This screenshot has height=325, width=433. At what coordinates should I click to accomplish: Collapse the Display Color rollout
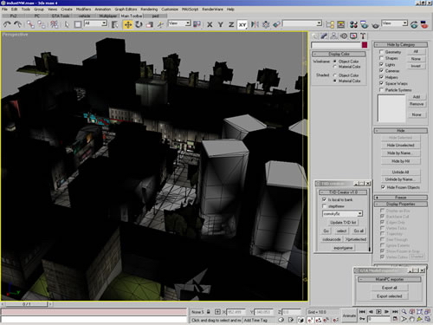tap(339, 54)
